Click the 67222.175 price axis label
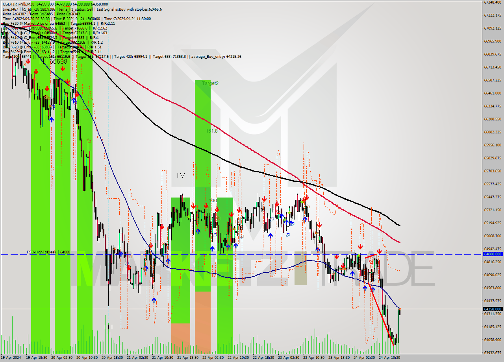The image size is (504, 362). pos(493,15)
